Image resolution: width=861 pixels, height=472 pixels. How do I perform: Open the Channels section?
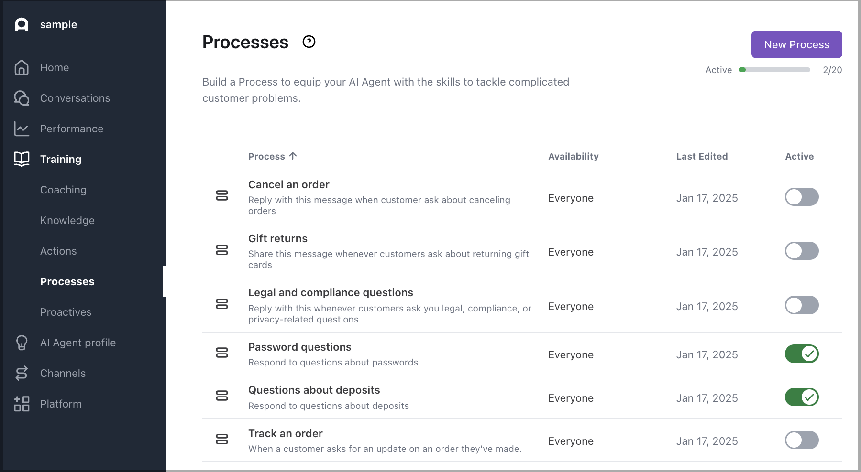point(63,373)
